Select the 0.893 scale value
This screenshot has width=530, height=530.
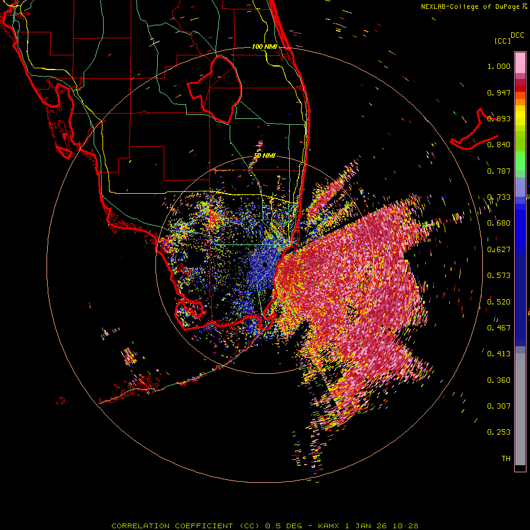(499, 118)
